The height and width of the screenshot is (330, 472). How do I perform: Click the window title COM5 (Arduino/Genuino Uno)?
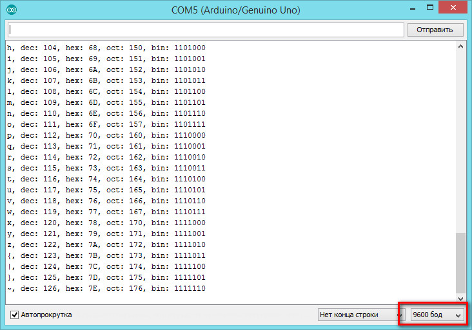(x=236, y=10)
